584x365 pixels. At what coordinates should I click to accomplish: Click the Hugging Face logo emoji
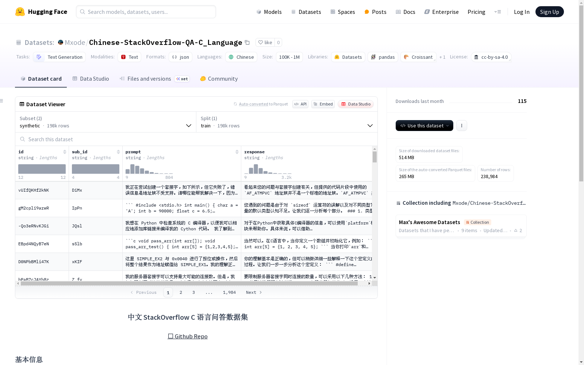[x=20, y=12]
